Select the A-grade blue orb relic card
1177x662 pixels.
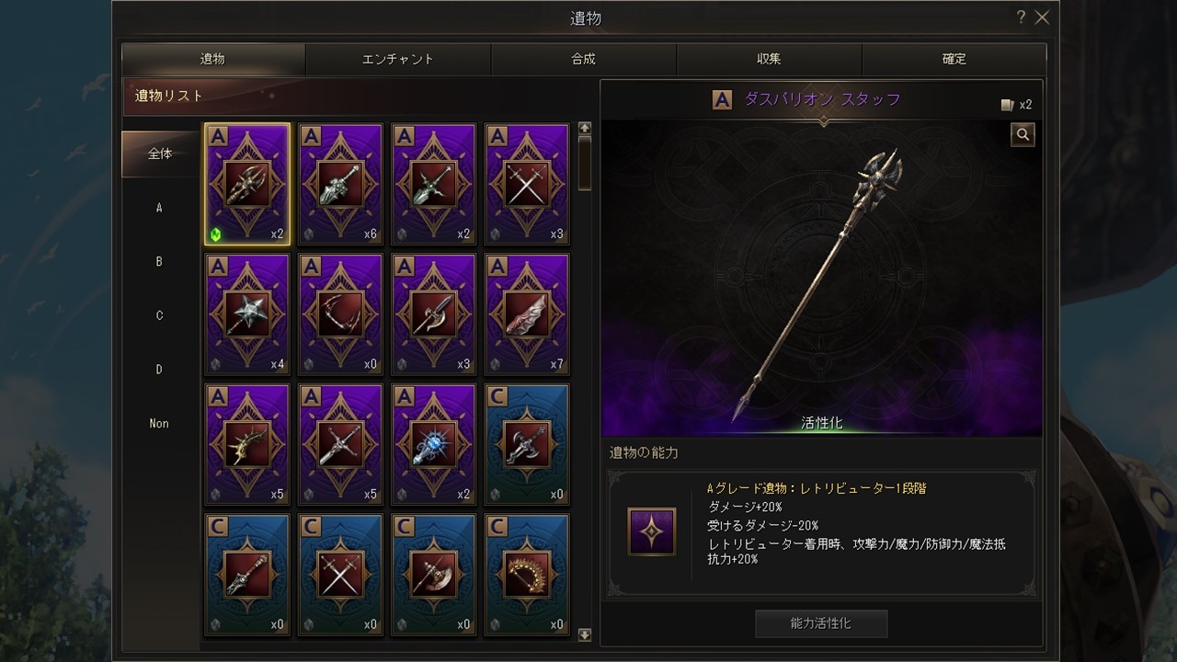(433, 445)
